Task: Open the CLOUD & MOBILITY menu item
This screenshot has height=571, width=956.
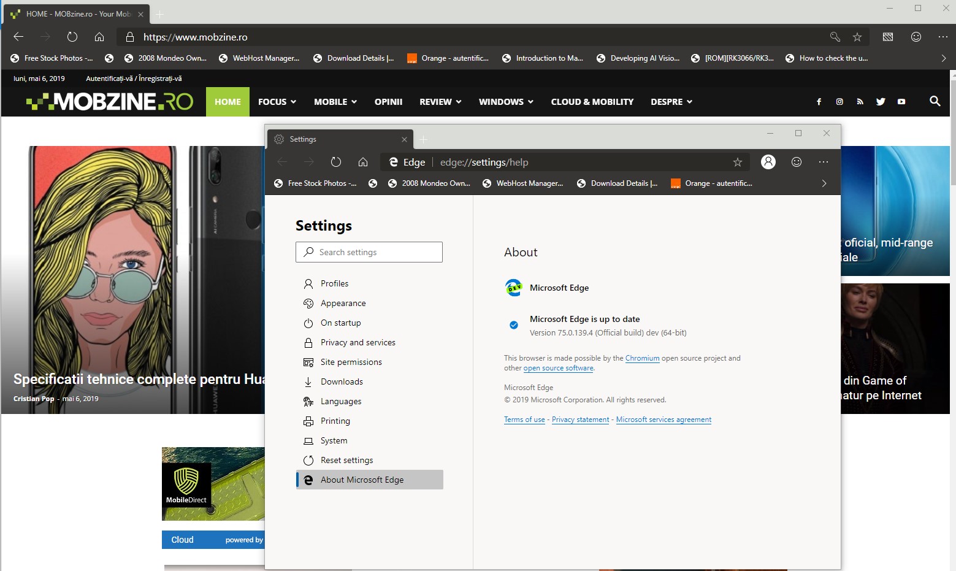Action: pos(592,102)
